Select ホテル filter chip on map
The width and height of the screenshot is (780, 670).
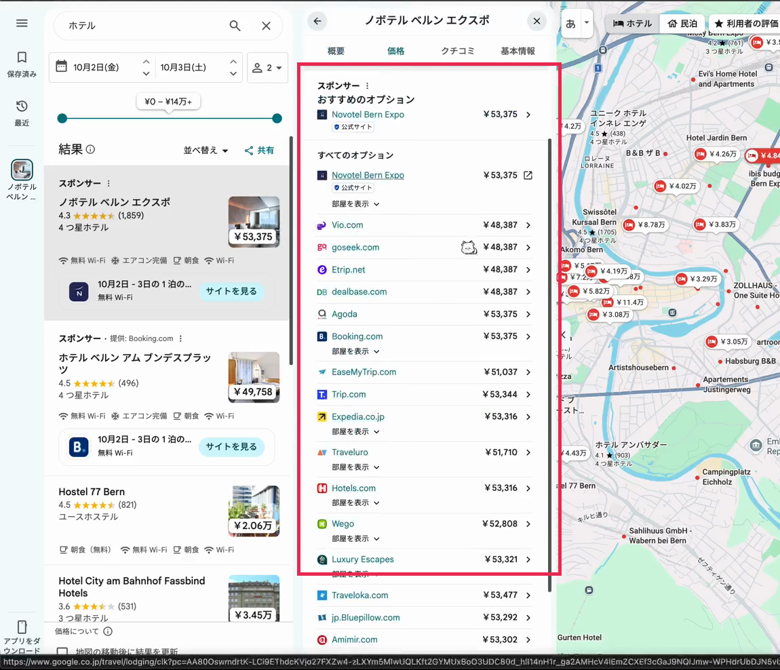tap(632, 23)
